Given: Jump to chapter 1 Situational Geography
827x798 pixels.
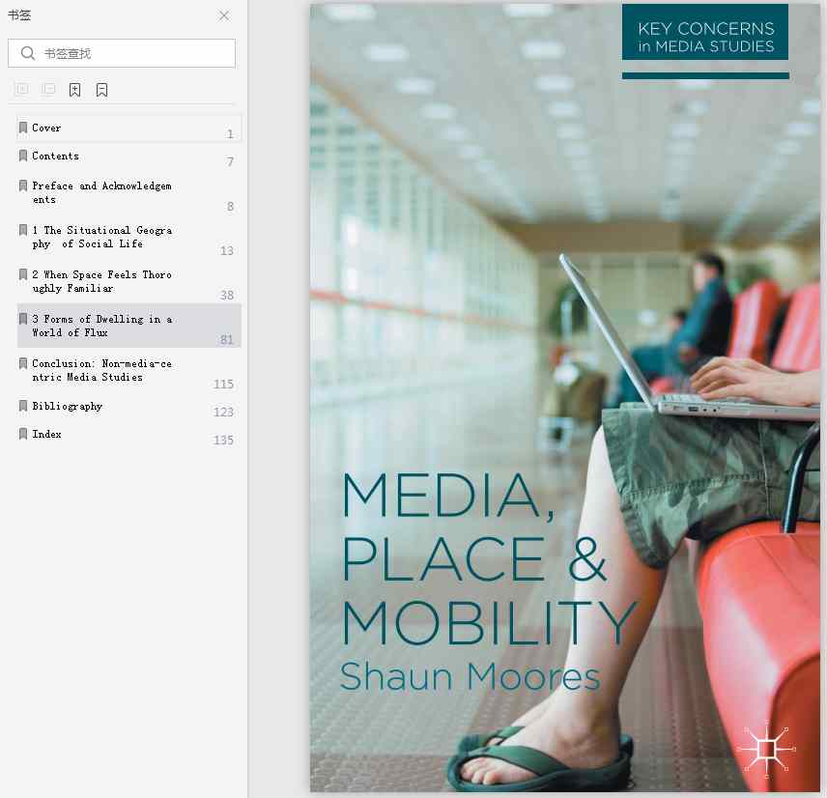Looking at the screenshot, I should pyautogui.click(x=129, y=239).
